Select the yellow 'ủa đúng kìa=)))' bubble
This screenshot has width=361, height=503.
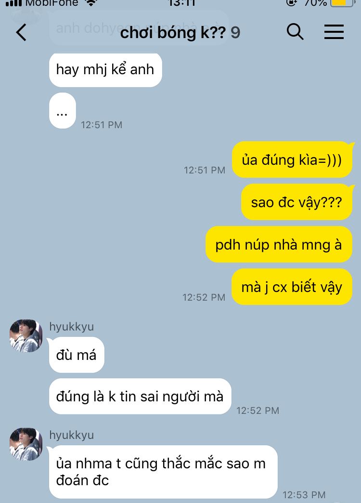[x=292, y=159]
